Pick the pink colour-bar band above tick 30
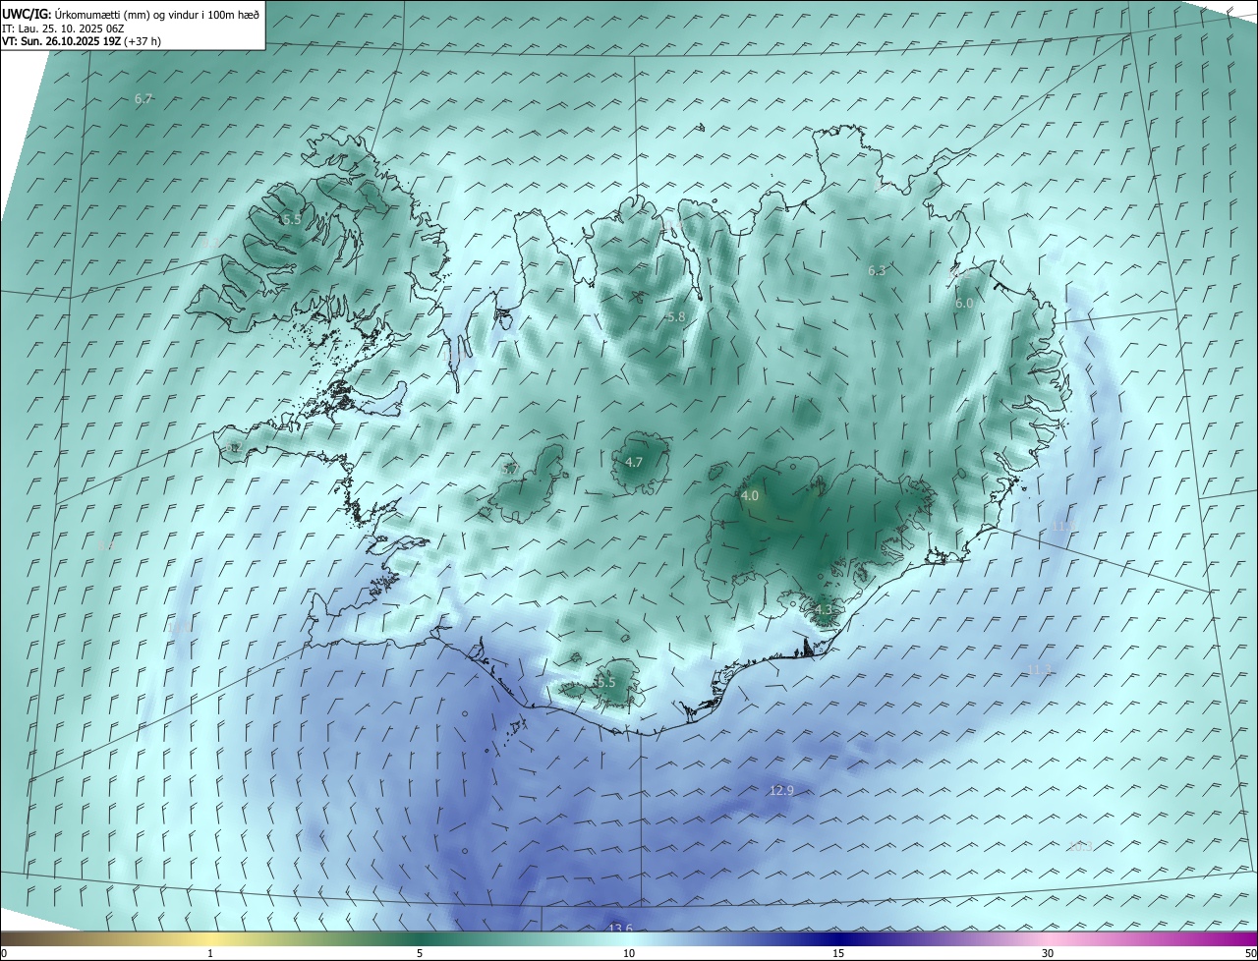 tap(1048, 938)
